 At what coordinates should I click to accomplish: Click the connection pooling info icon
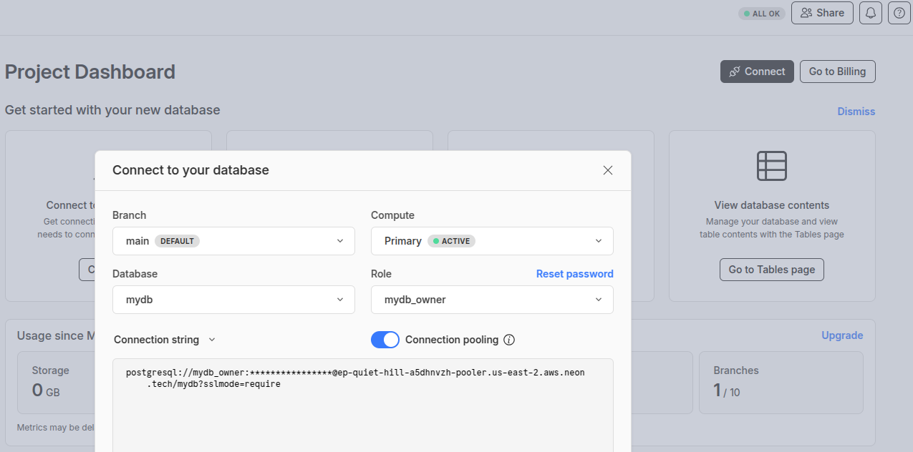tap(509, 340)
